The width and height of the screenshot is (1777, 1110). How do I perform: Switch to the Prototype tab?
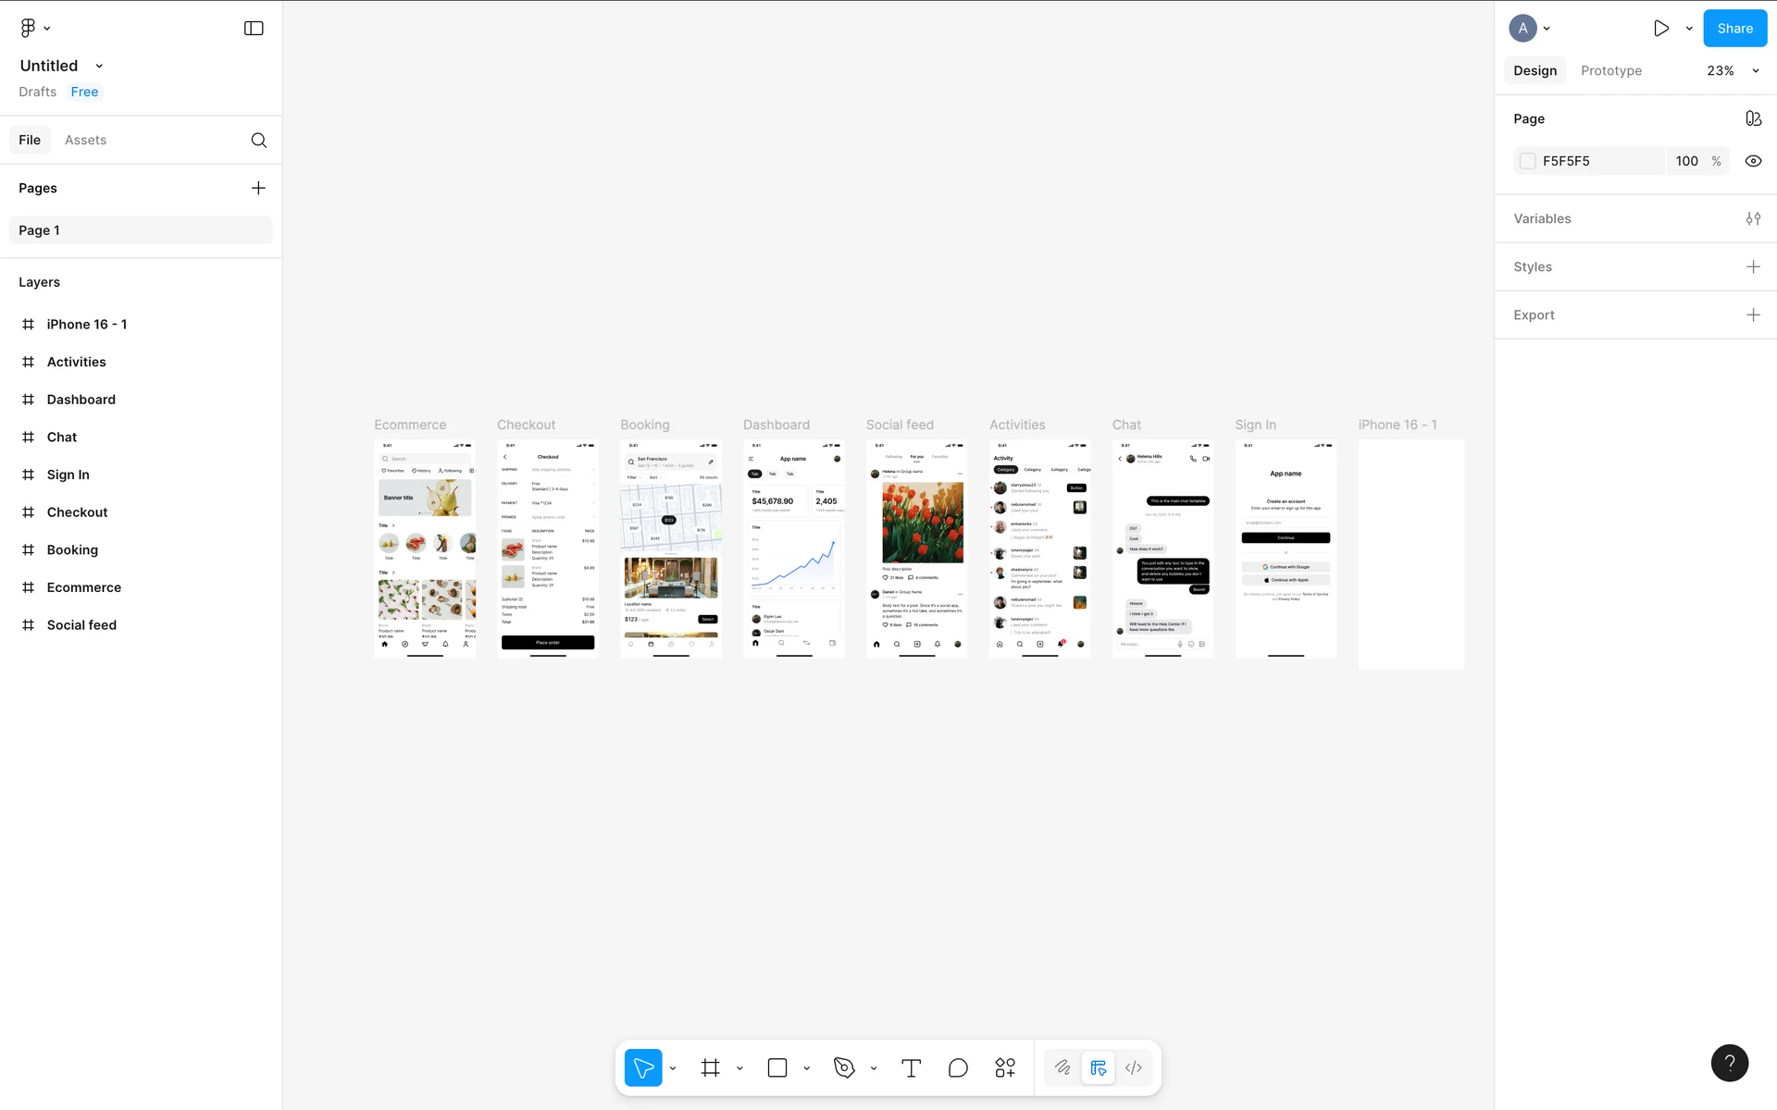tap(1610, 70)
